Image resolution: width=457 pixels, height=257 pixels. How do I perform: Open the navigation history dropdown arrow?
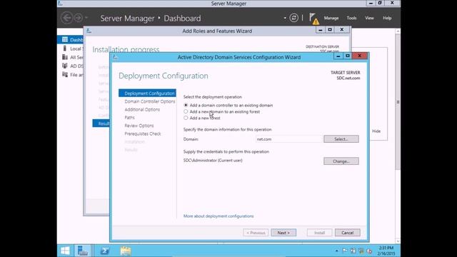(x=86, y=18)
